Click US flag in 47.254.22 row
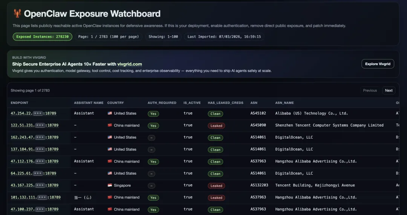Viewport: 407px width, 215px height. 110,113
